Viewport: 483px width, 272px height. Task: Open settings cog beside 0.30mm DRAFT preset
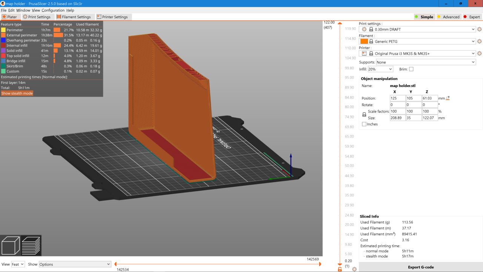tap(480, 29)
